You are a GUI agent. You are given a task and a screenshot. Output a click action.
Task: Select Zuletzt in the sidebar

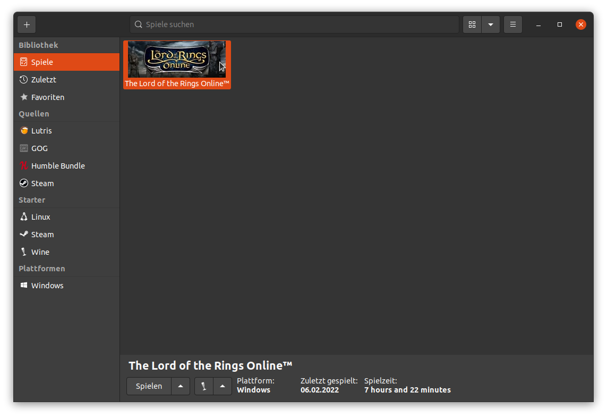click(x=44, y=80)
